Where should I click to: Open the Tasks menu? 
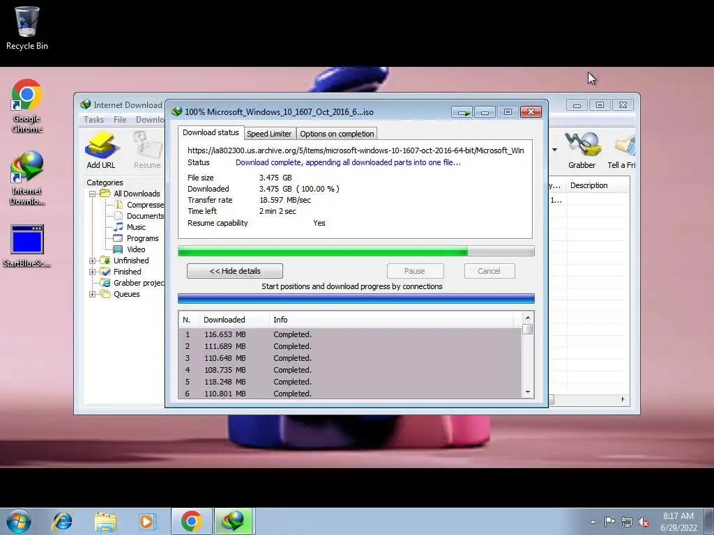[x=94, y=120]
